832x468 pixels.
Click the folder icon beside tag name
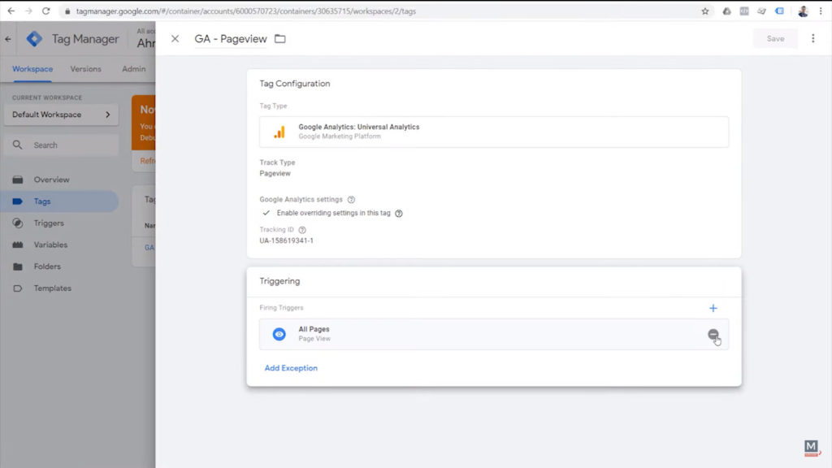click(280, 39)
